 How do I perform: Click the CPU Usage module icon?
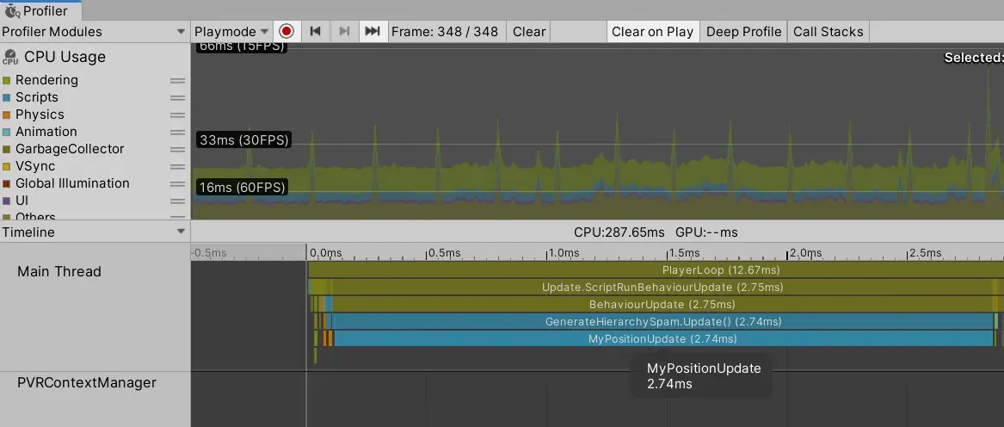pos(10,57)
